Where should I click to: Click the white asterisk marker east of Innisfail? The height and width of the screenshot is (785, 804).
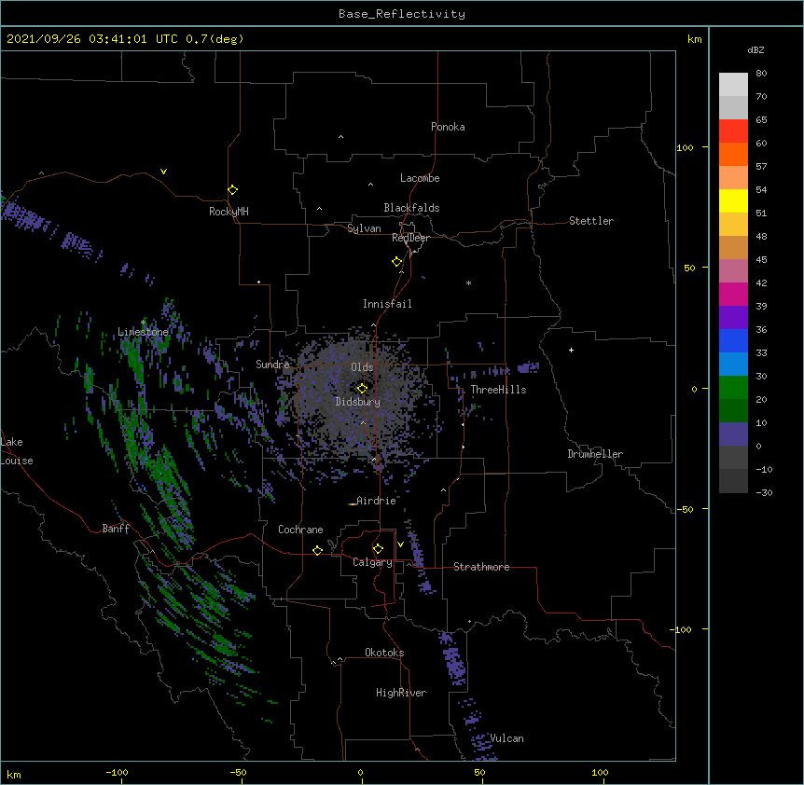coord(468,283)
